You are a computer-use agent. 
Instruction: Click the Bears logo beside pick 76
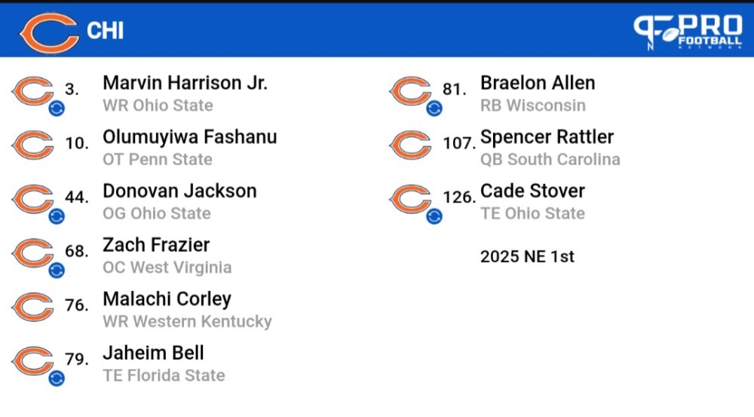[32, 307]
